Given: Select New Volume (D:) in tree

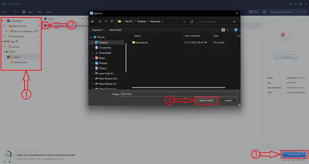Looking at the screenshot, I should (x=108, y=78).
